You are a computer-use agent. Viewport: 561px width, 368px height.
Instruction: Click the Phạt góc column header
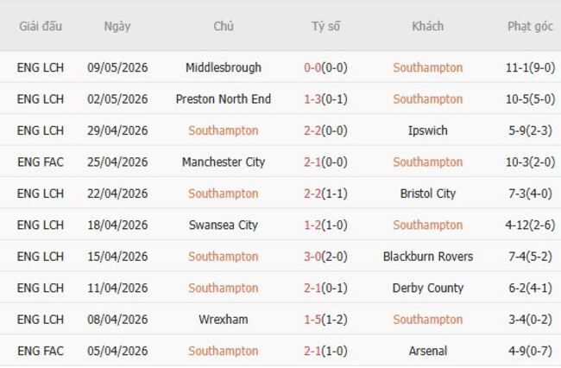click(530, 26)
